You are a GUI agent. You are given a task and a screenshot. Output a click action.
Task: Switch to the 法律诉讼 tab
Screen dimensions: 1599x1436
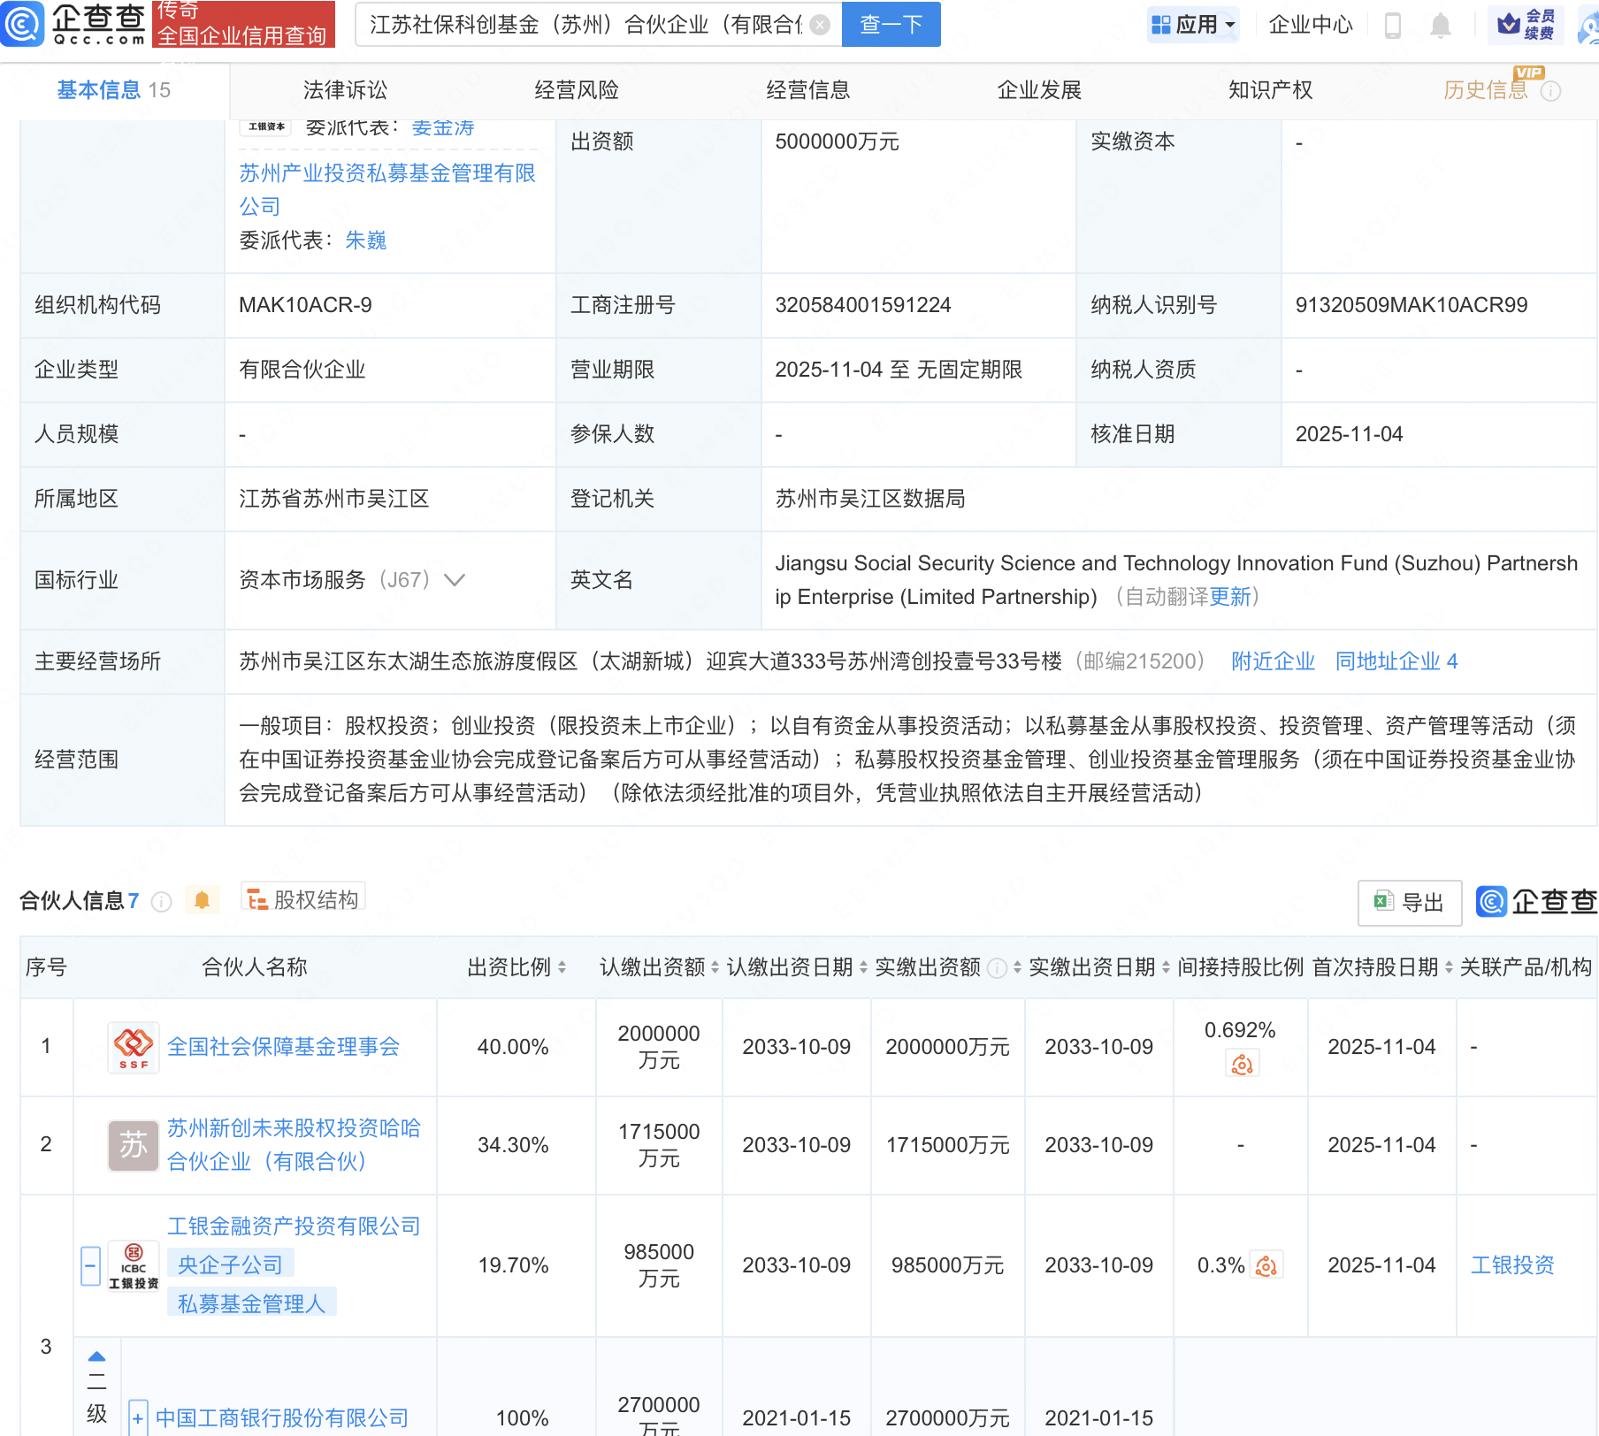click(x=345, y=90)
